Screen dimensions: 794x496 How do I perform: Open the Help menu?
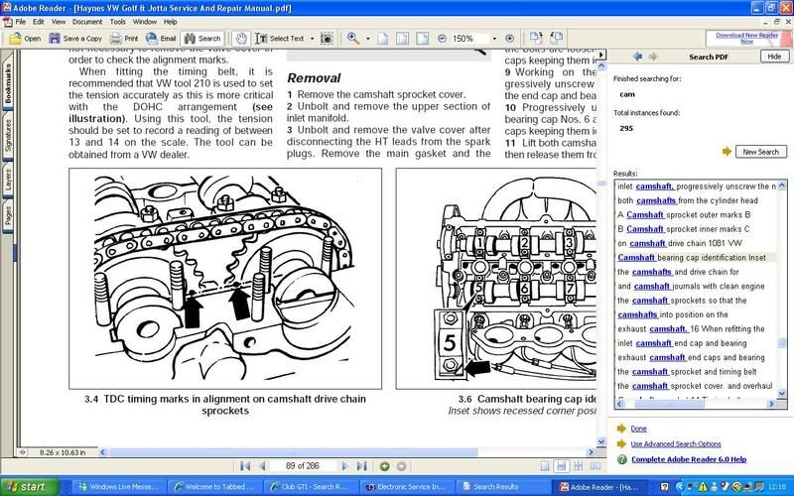pyautogui.click(x=170, y=22)
